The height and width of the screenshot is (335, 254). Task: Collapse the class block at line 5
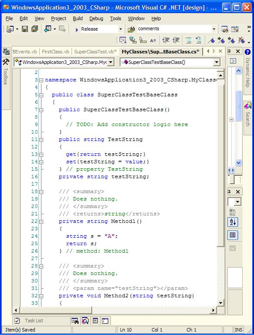[x=41, y=95]
